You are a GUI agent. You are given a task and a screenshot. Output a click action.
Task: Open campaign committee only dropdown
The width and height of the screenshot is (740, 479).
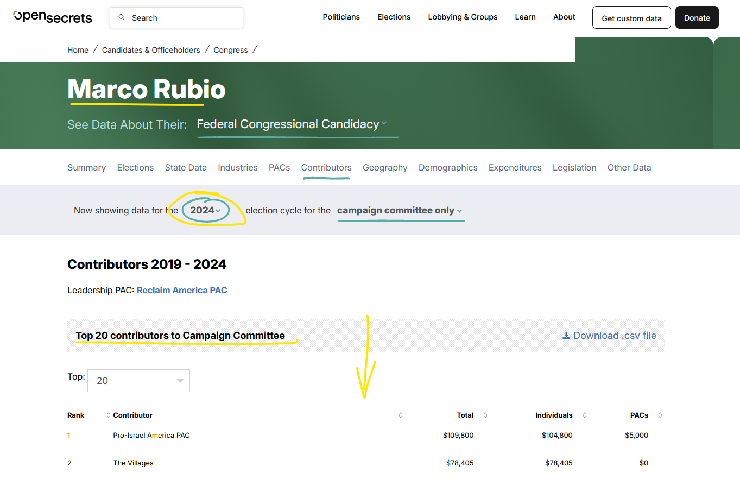tap(400, 211)
